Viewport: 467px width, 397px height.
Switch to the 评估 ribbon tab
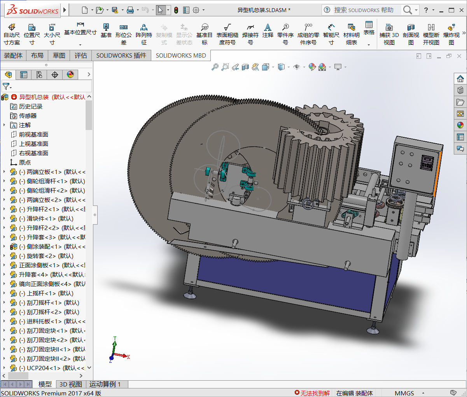coord(81,55)
